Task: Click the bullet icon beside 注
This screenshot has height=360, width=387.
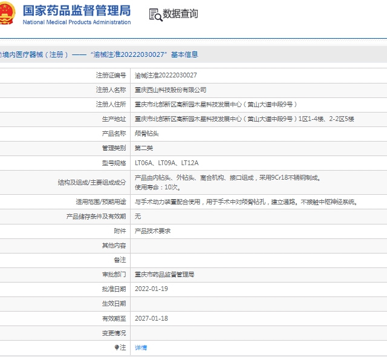Action: coord(117,347)
